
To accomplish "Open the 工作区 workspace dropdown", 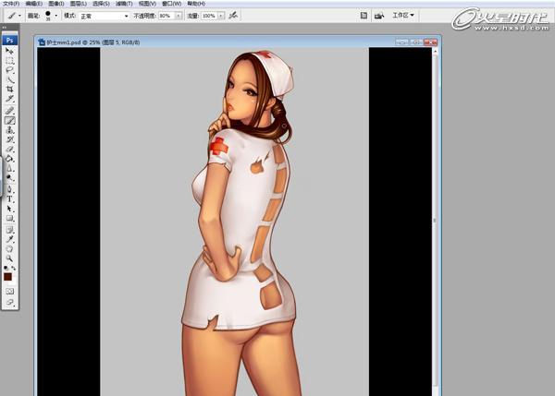I will (401, 16).
